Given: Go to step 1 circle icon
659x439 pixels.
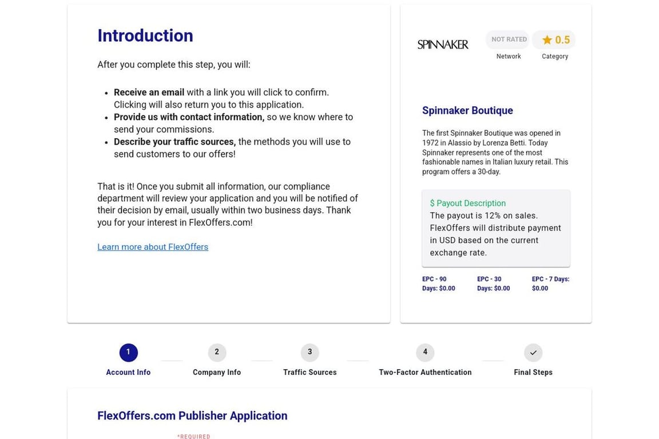Looking at the screenshot, I should point(128,353).
